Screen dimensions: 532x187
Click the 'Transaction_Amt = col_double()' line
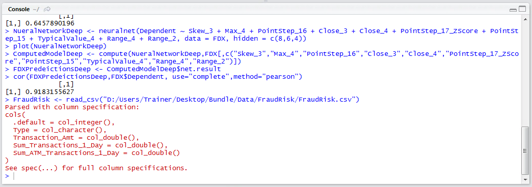point(76,138)
